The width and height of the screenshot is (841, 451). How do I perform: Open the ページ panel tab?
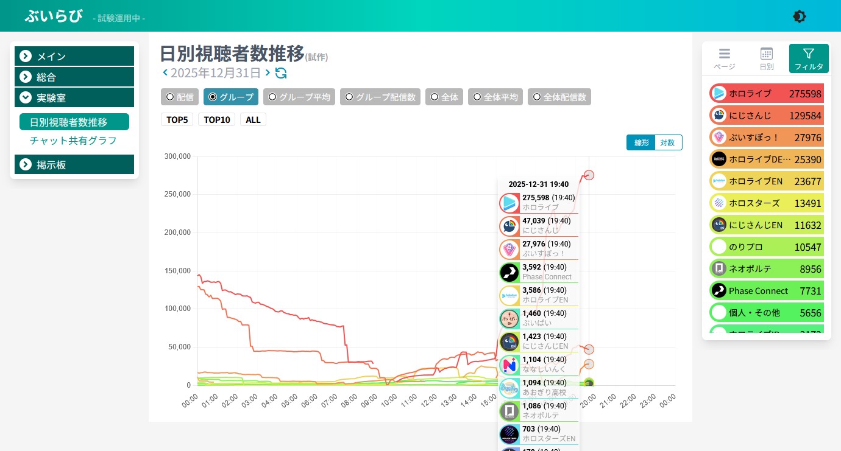(x=724, y=58)
